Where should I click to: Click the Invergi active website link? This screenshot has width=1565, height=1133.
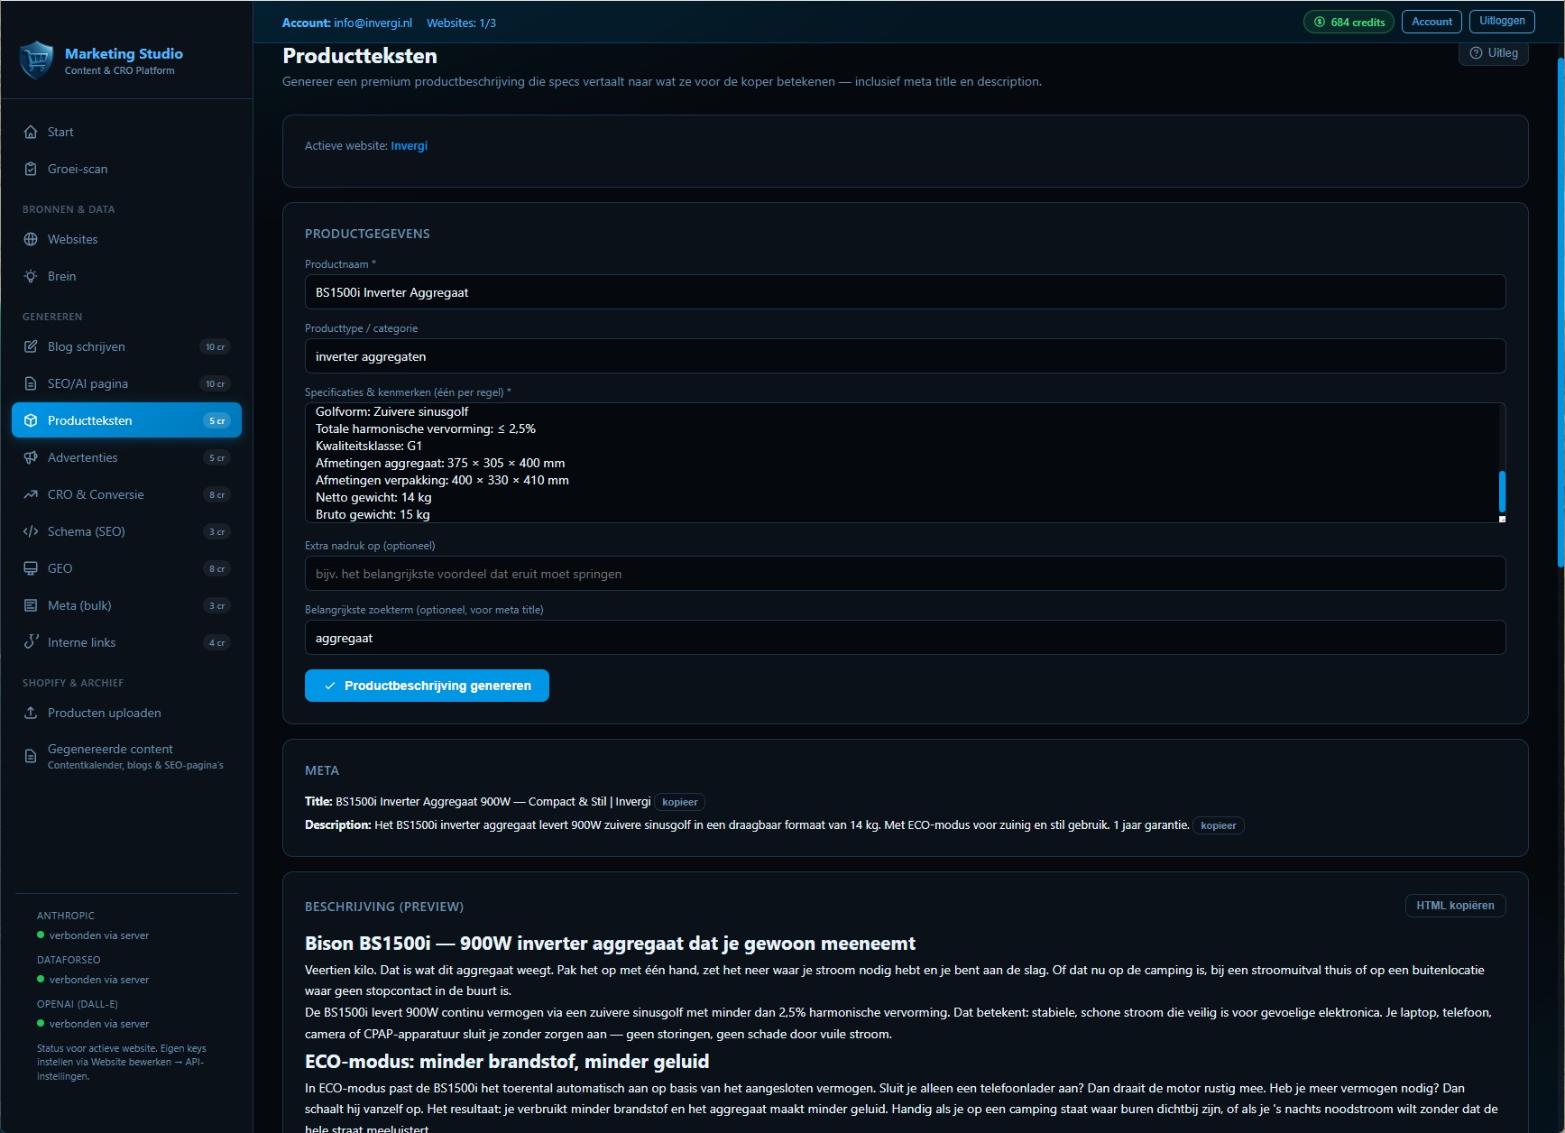click(409, 145)
